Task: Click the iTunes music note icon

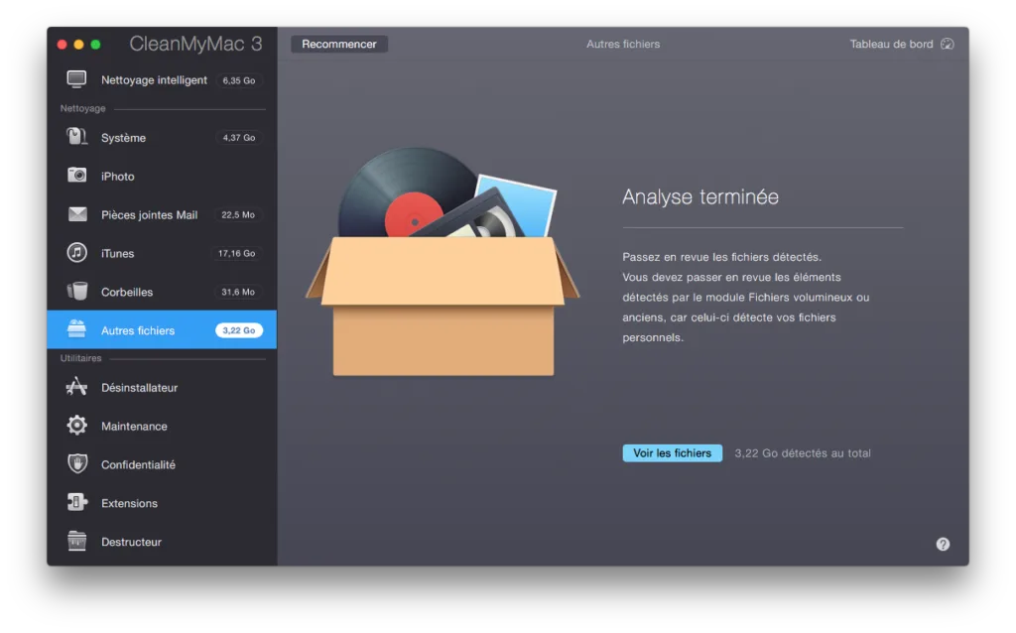Action: (x=76, y=253)
